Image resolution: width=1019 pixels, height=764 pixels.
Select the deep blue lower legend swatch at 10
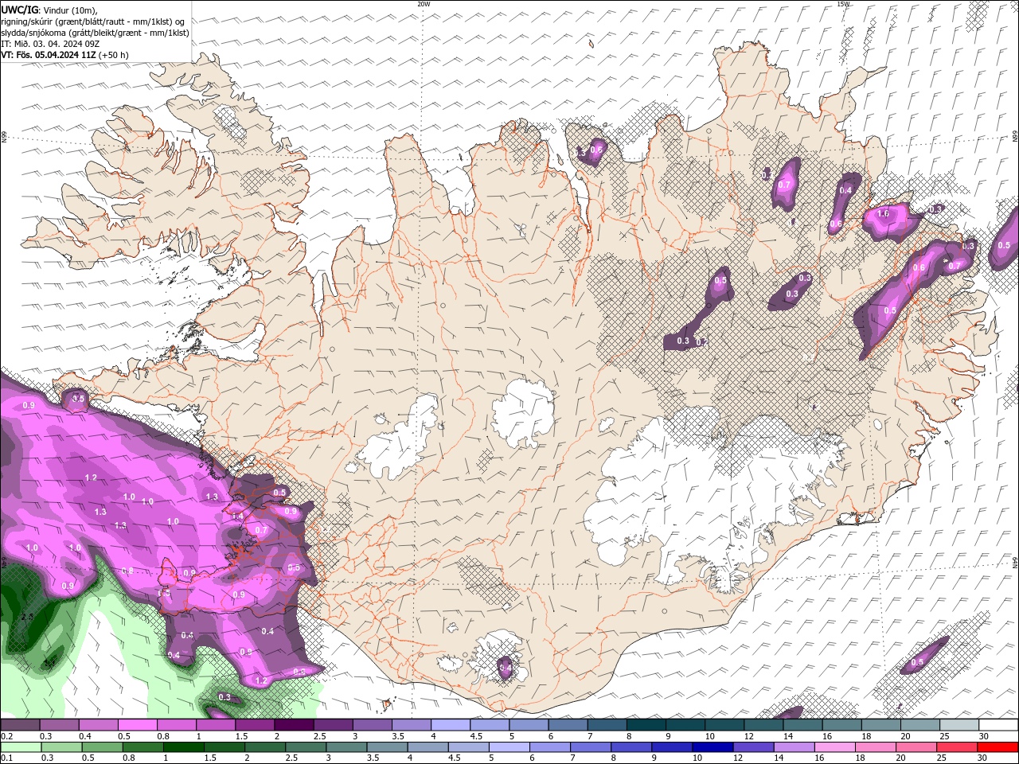coord(713,747)
